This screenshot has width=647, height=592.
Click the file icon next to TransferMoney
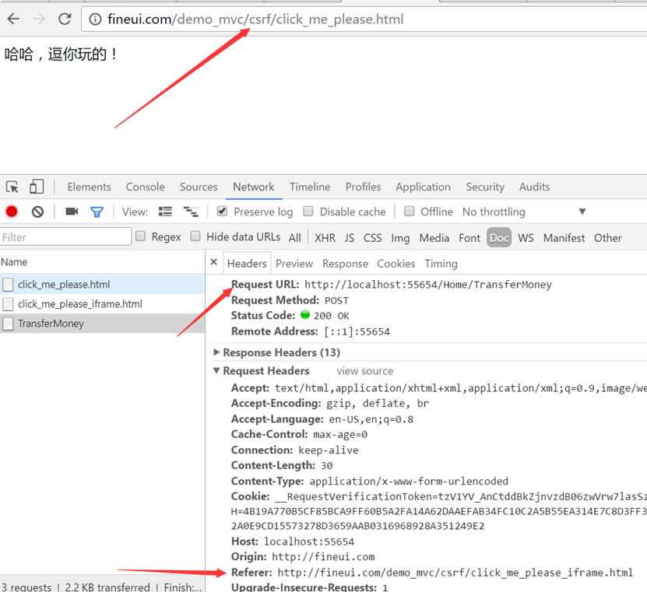pyautogui.click(x=8, y=324)
